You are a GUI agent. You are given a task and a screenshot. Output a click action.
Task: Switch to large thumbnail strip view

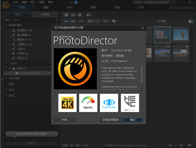(x=66, y=21)
